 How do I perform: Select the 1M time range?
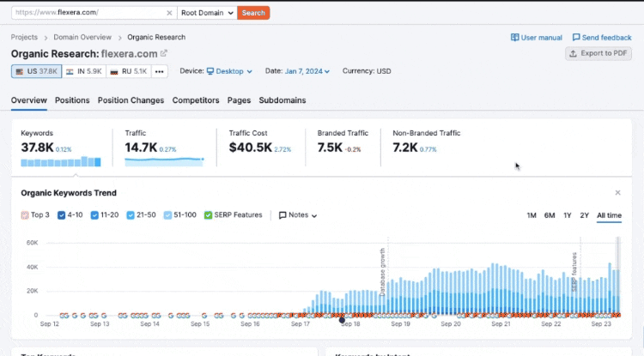532,215
